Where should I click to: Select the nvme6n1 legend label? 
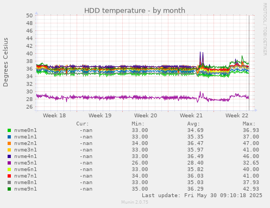pyautogui.click(x=26, y=169)
